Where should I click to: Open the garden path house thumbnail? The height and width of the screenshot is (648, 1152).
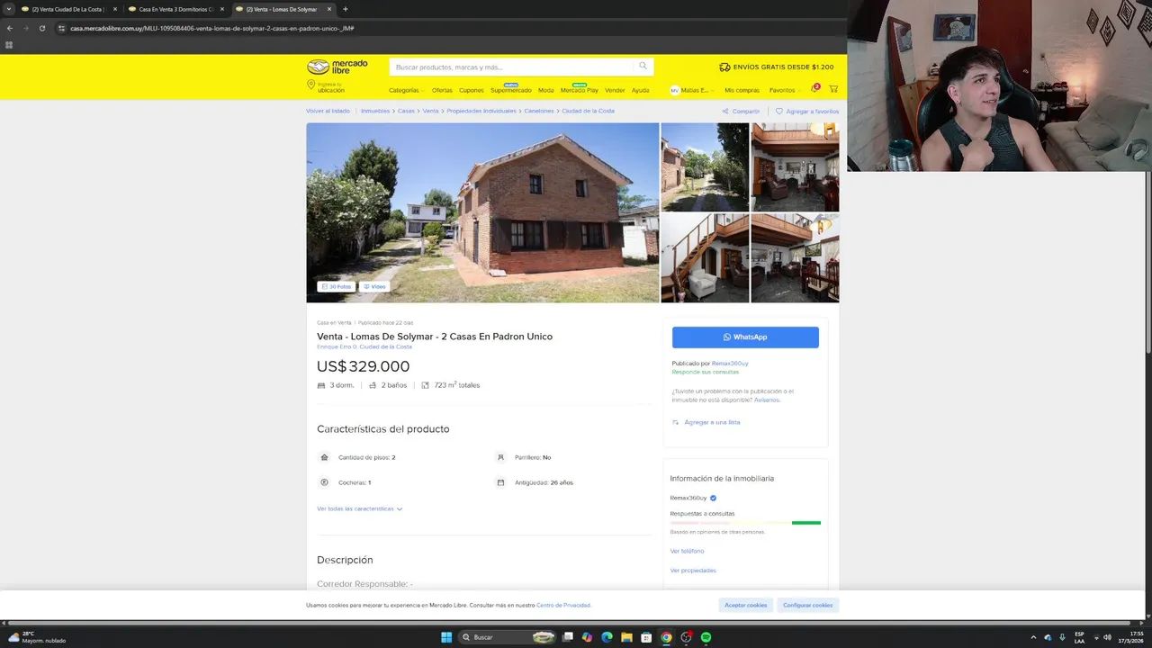point(705,167)
